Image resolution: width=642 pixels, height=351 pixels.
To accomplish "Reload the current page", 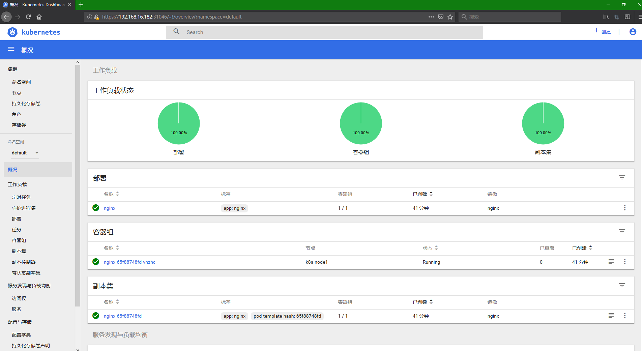I will pyautogui.click(x=28, y=17).
